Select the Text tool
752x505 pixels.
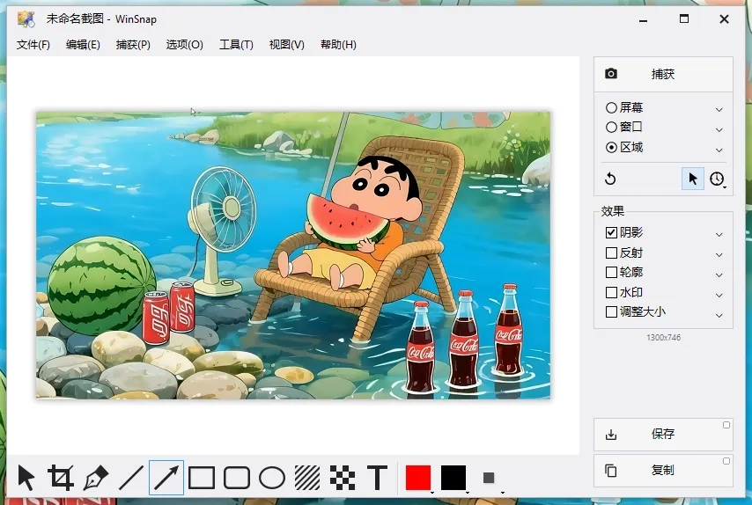378,478
